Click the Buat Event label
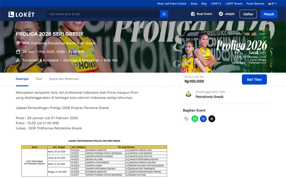The height and width of the screenshot is (178, 286). (x=204, y=14)
